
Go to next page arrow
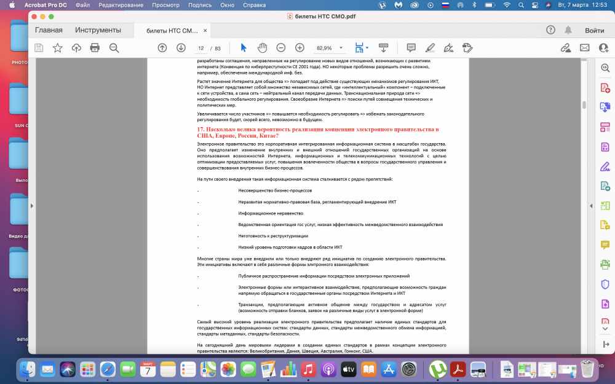point(181,48)
